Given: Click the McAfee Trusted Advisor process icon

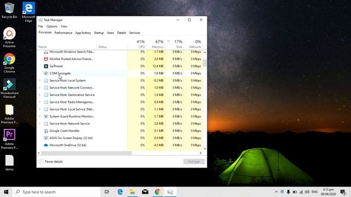Looking at the screenshot, I should [46, 59].
